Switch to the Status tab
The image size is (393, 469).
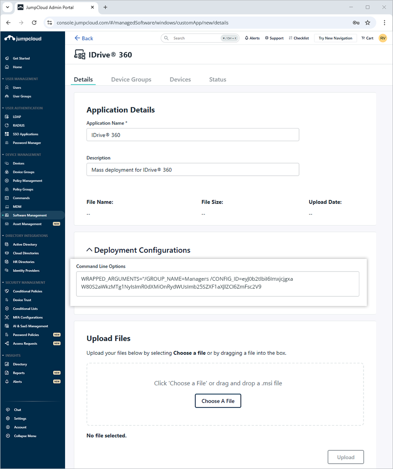pyautogui.click(x=217, y=79)
